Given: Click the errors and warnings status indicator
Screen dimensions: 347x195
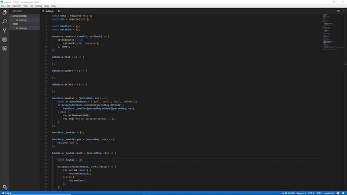Looking at the screenshot, I should coord(7,193).
